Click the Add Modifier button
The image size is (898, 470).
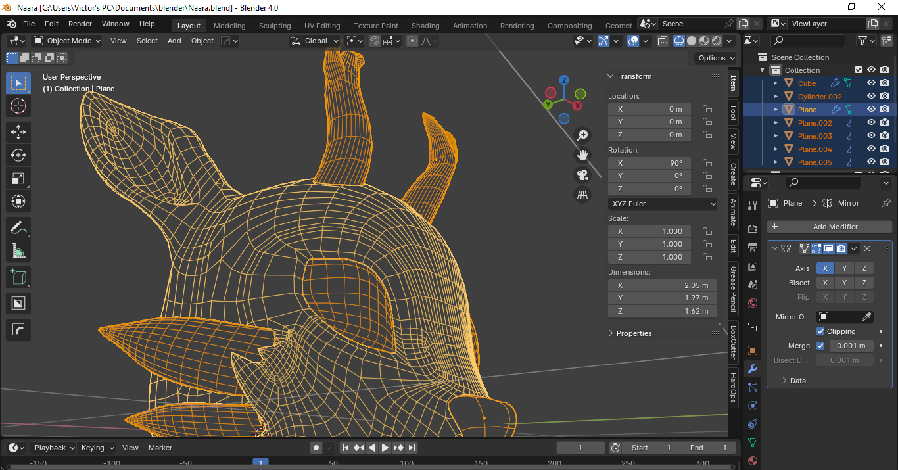pyautogui.click(x=830, y=227)
